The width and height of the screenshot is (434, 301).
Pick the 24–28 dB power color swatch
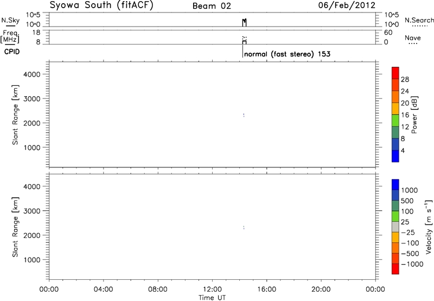395,85
